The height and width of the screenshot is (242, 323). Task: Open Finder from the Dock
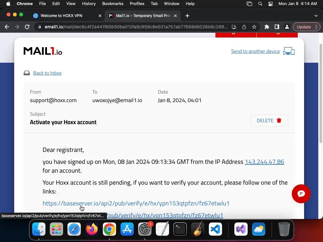pyautogui.click(x=39, y=229)
